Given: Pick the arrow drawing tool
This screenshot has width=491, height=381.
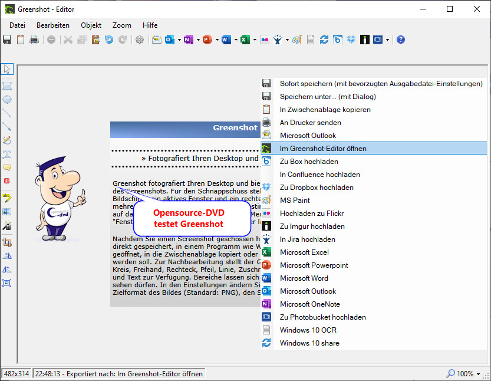Looking at the screenshot, I should (7, 127).
